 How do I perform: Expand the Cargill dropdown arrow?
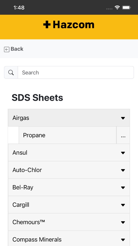coord(123,205)
